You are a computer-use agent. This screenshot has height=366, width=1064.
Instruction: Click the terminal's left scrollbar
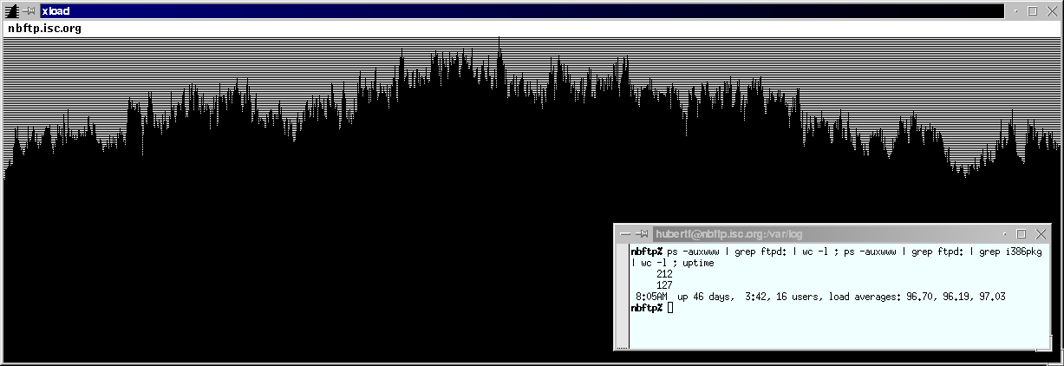(623, 295)
